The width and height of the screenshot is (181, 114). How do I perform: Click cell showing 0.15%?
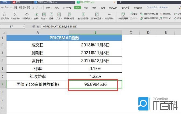click(x=95, y=69)
